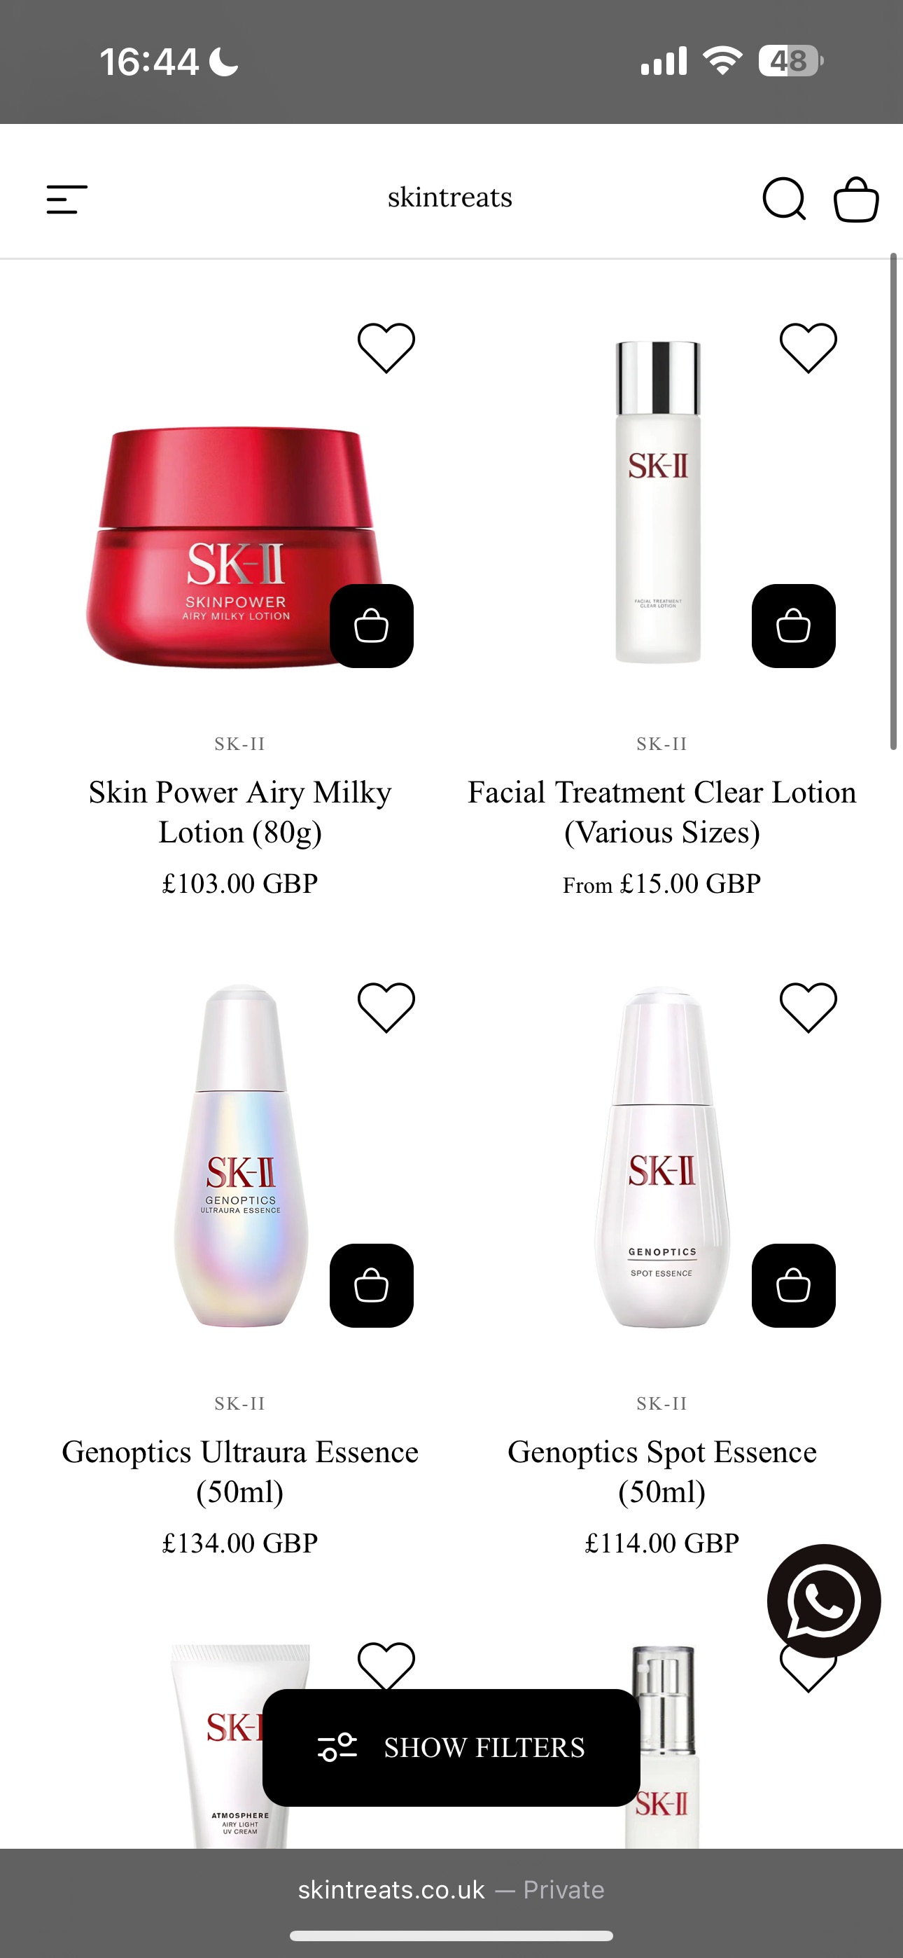Open WhatsApp chat bubble

(824, 1602)
